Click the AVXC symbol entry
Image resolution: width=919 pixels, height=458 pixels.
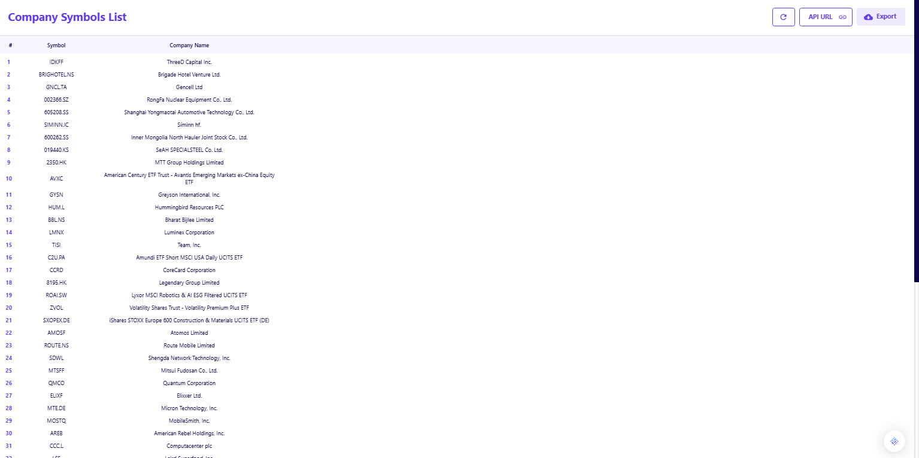(56, 178)
